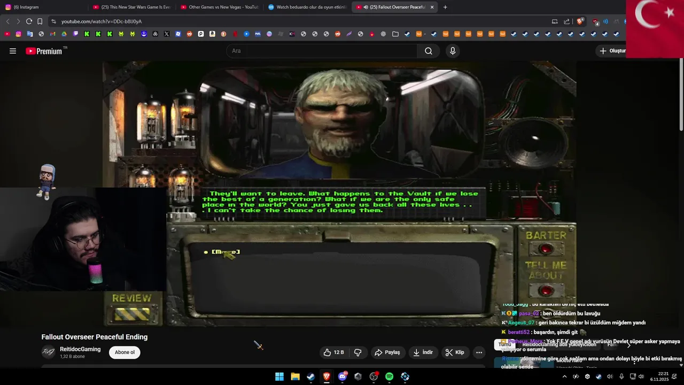The width and height of the screenshot is (684, 385).
Task: Open the Twitch bookmark icon
Action: coord(75,34)
